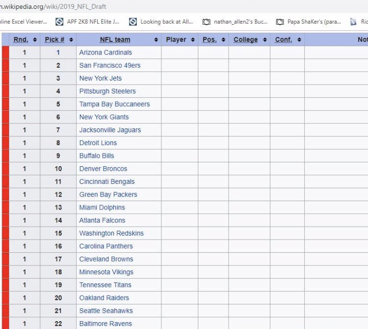Viewport: 368px width, 329px height.
Task: Open the Minnesota Vikings link
Action: pos(106,272)
